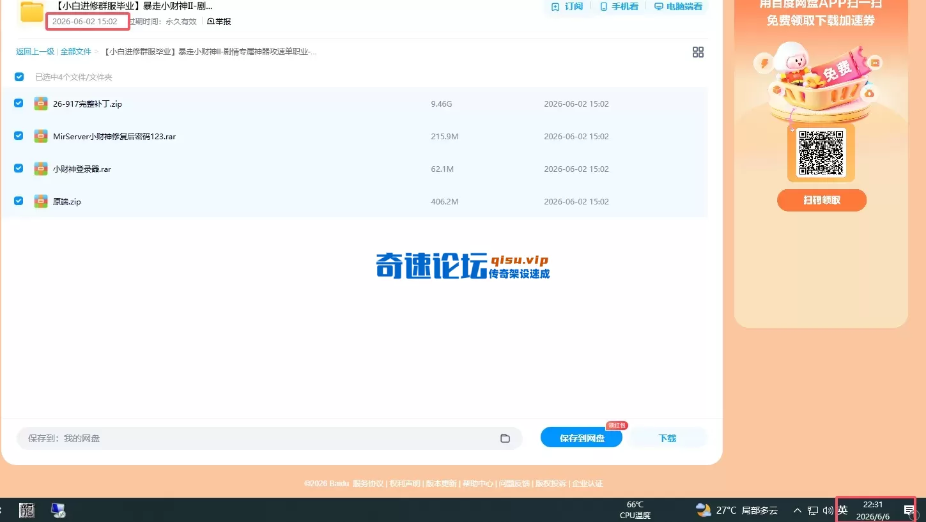Click the 406.2M size value

coord(445,201)
